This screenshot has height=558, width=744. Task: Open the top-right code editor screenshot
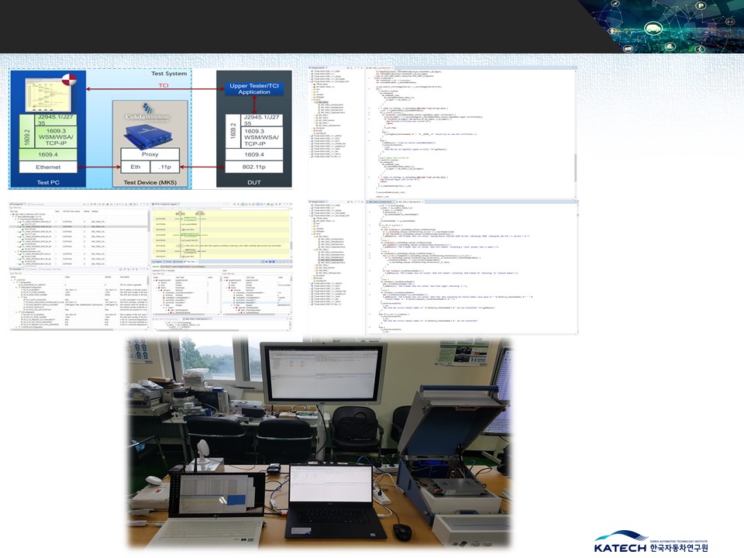tap(443, 133)
